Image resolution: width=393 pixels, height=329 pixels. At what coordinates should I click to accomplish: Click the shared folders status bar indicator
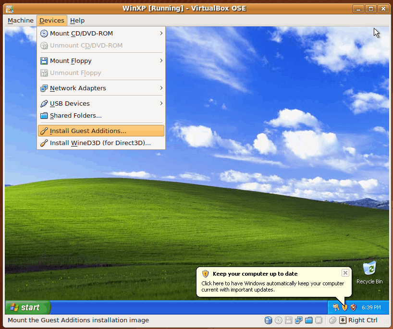click(x=309, y=320)
